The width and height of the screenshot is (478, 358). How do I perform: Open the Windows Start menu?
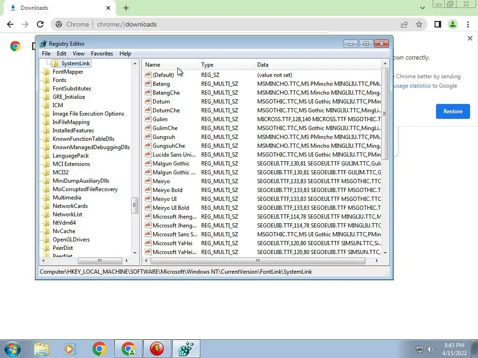[x=13, y=349]
